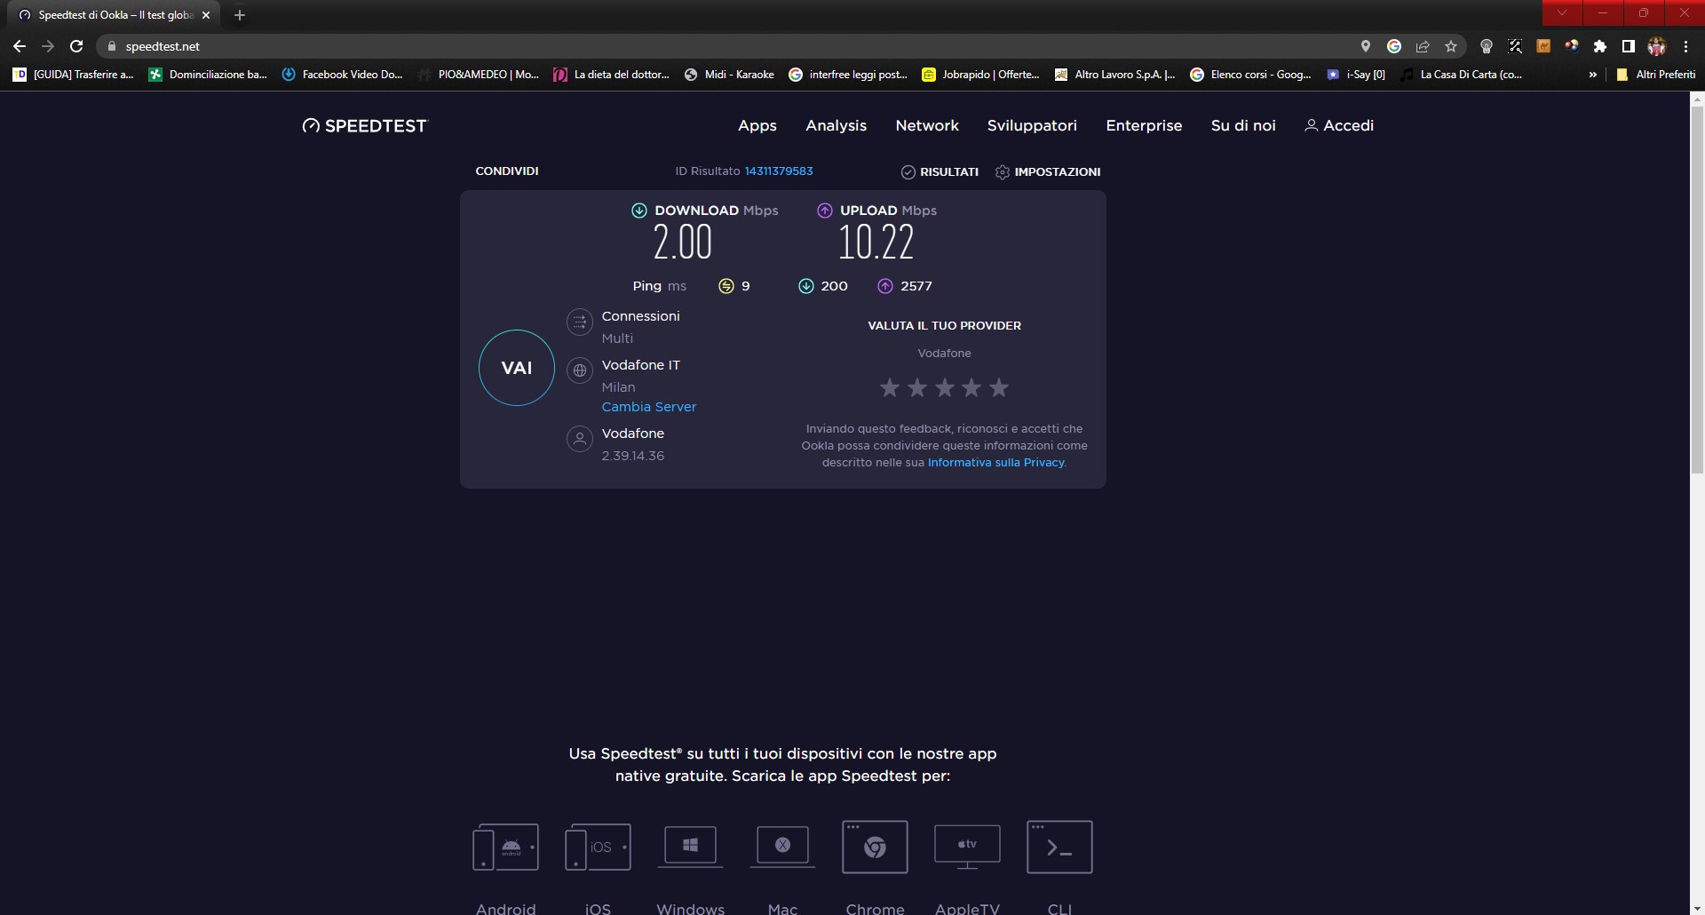The width and height of the screenshot is (1705, 915).
Task: Open the tab search dropdown arrow
Action: tap(1562, 12)
